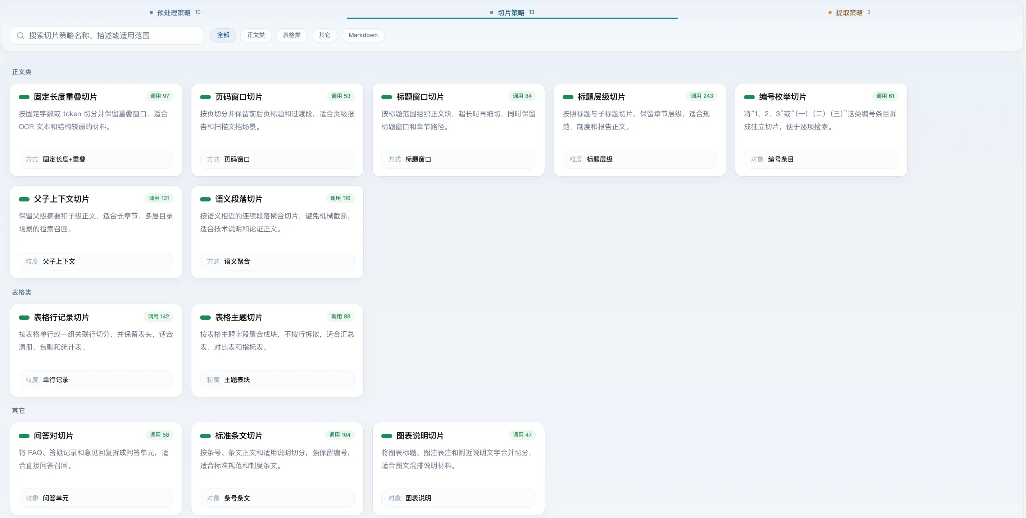Open the 父子上下文切片 card title
This screenshot has width=1026, height=518.
click(x=61, y=199)
